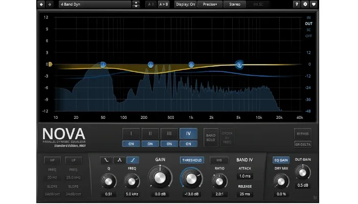The height and width of the screenshot is (204, 358).
Task: Click the HP frequency value 20 Hz
Action: click(52, 177)
